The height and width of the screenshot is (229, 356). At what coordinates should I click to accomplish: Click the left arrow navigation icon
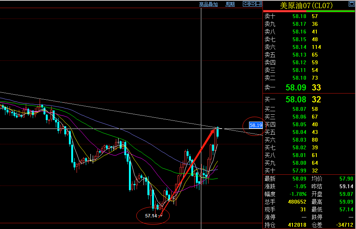point(246,4)
